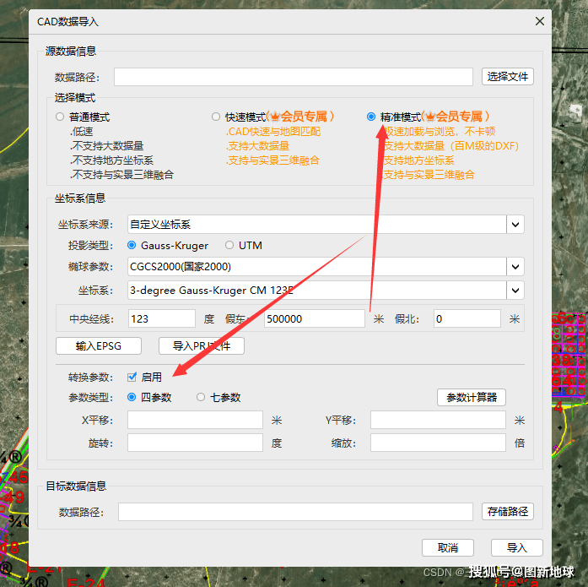Image resolution: width=588 pixels, height=587 pixels.
Task: Toggle the 启用 conversion parameter checkbox
Action: click(132, 378)
